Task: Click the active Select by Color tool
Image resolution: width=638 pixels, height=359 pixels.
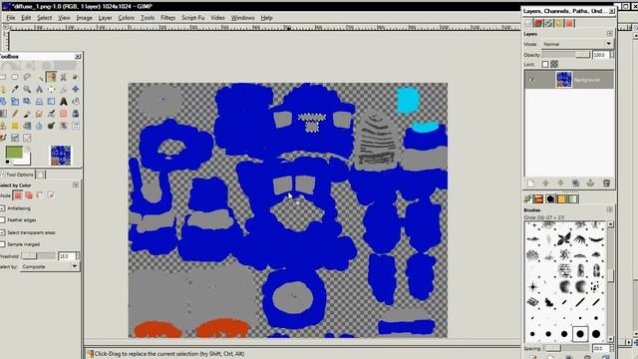Action: point(51,77)
